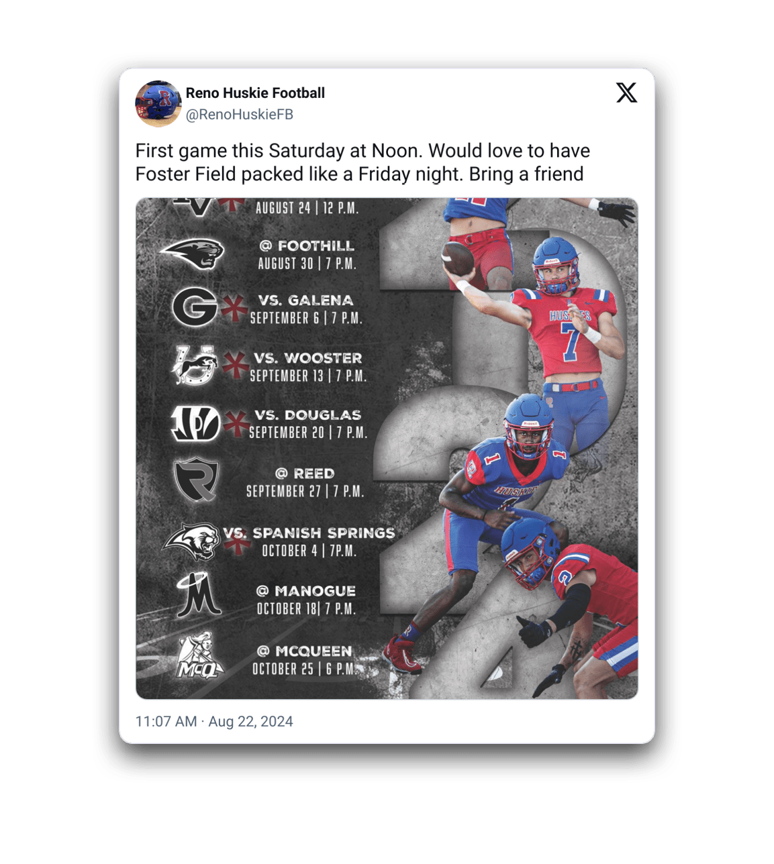Viewport: 774px width, 864px height.
Task: Click the Galena G logo
Action: (x=195, y=307)
